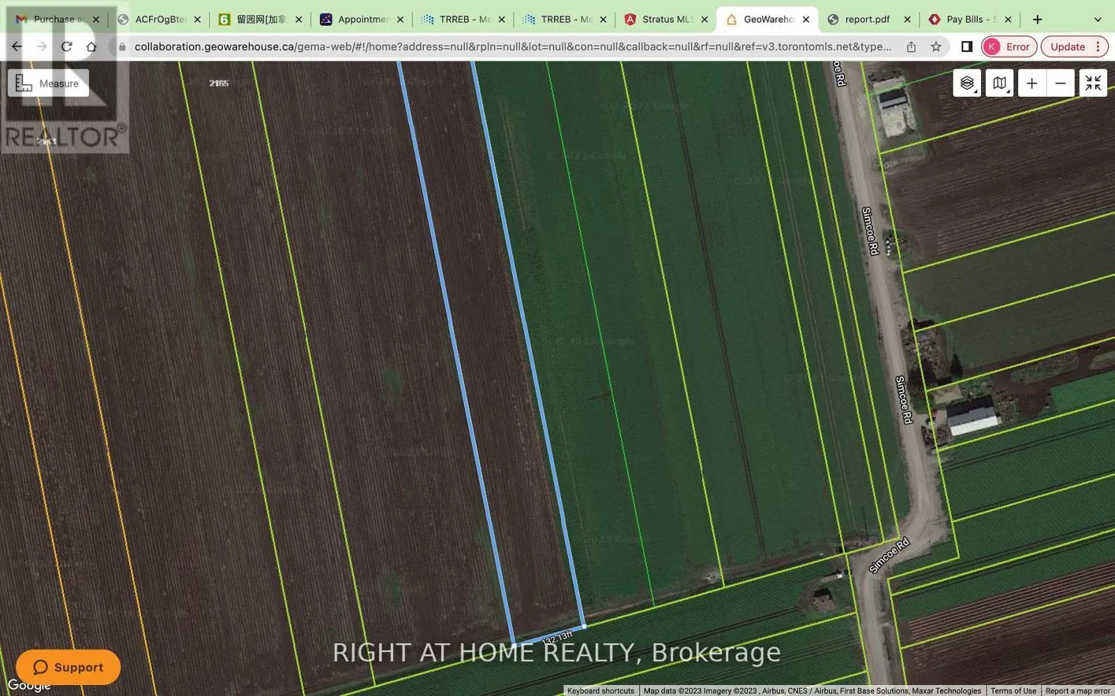Open the Chrome Update menu
Screen dimensions: 1115x696
point(1074,47)
